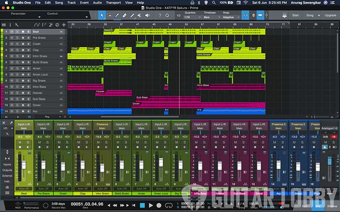Open Auto: Off menu on Beat channel
The width and height of the screenshot is (340, 212).
tap(24, 189)
